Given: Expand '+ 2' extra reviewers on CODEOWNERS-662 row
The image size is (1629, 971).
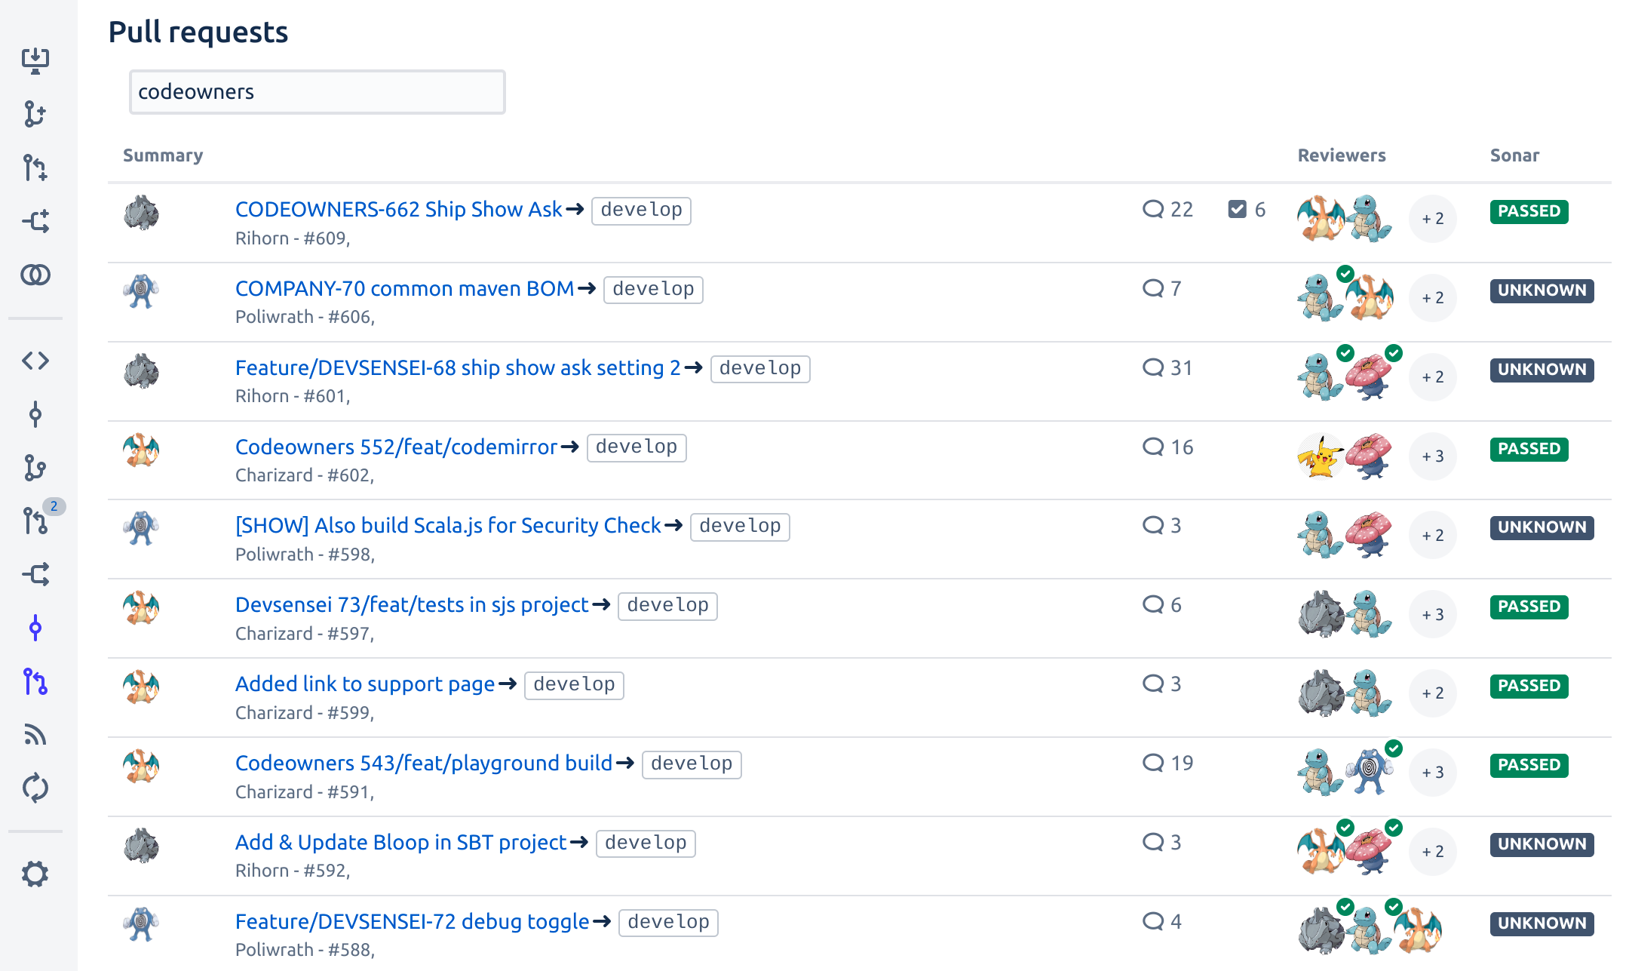Looking at the screenshot, I should pyautogui.click(x=1433, y=219).
